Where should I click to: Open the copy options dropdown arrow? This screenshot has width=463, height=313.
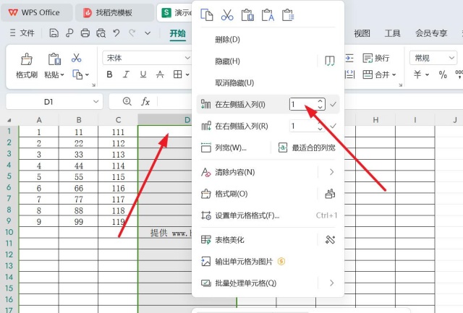point(87,75)
